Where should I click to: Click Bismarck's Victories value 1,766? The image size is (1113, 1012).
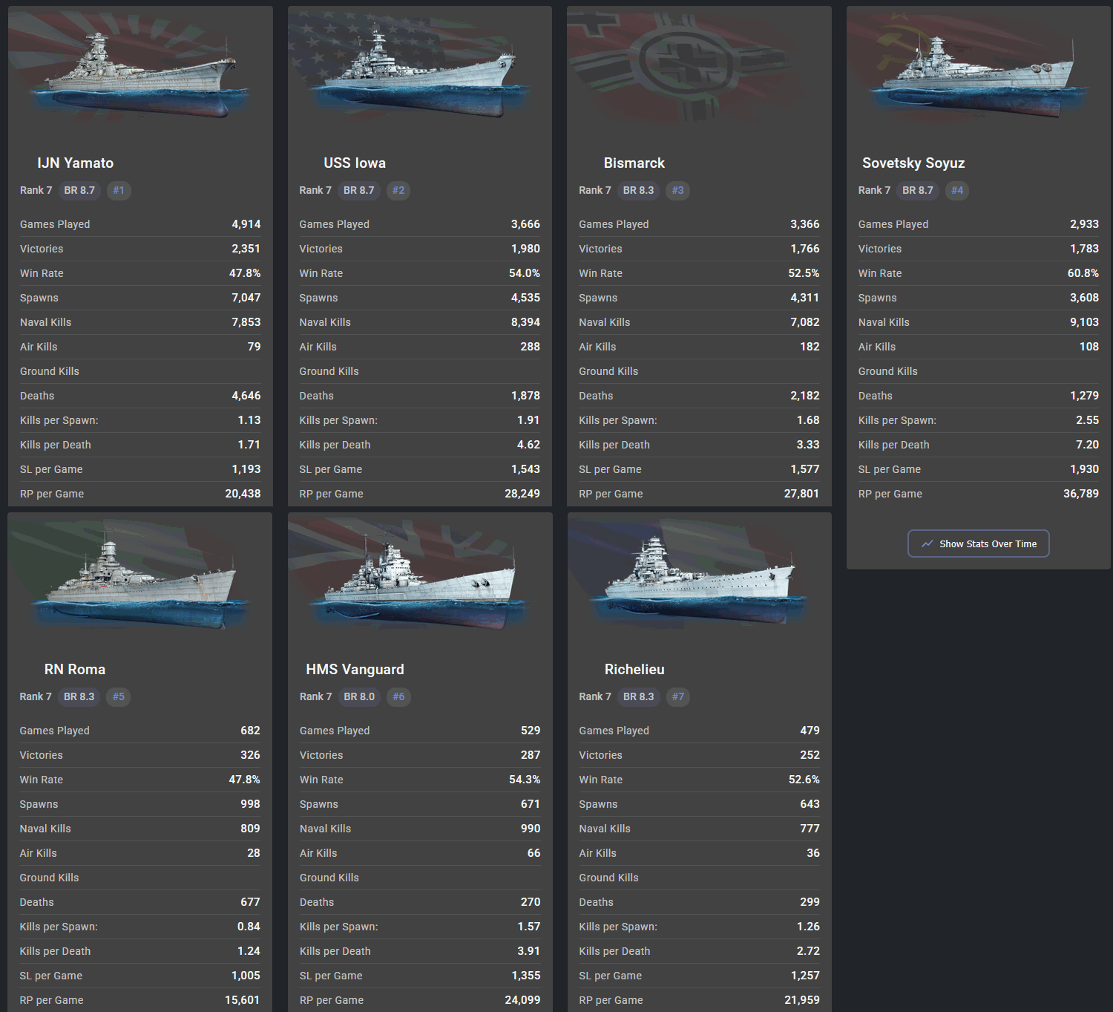[804, 249]
